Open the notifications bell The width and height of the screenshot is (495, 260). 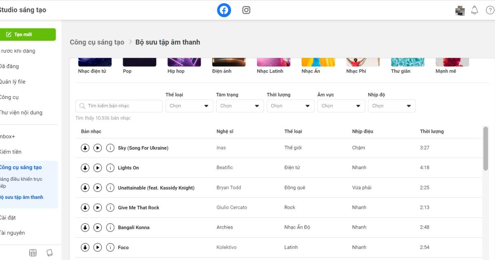tap(475, 10)
